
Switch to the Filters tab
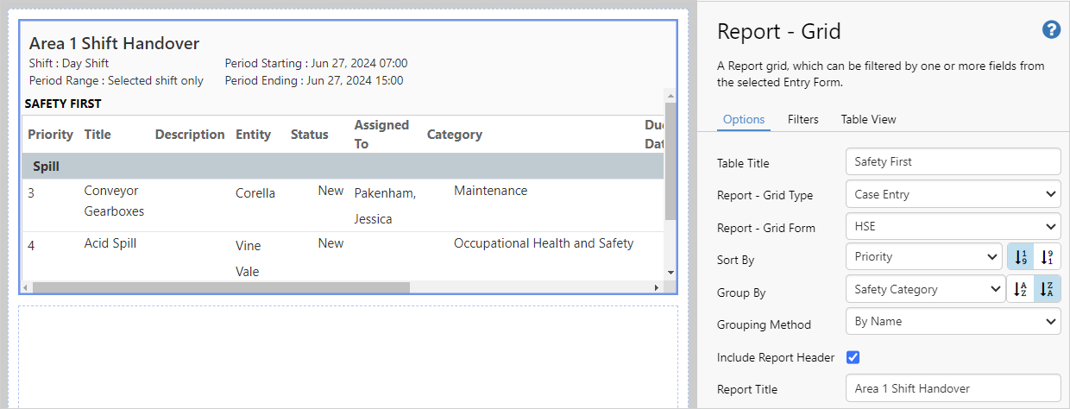coord(802,120)
